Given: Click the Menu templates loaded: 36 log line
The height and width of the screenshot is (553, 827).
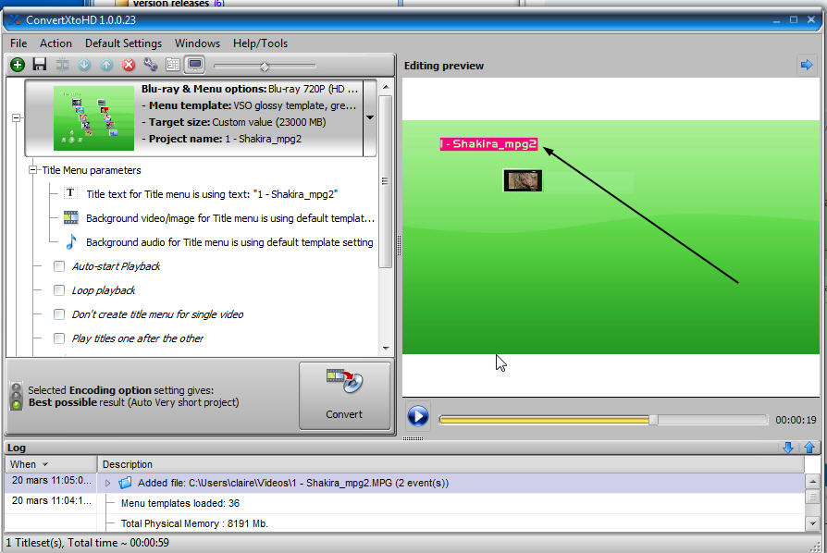Looking at the screenshot, I should pos(179,503).
